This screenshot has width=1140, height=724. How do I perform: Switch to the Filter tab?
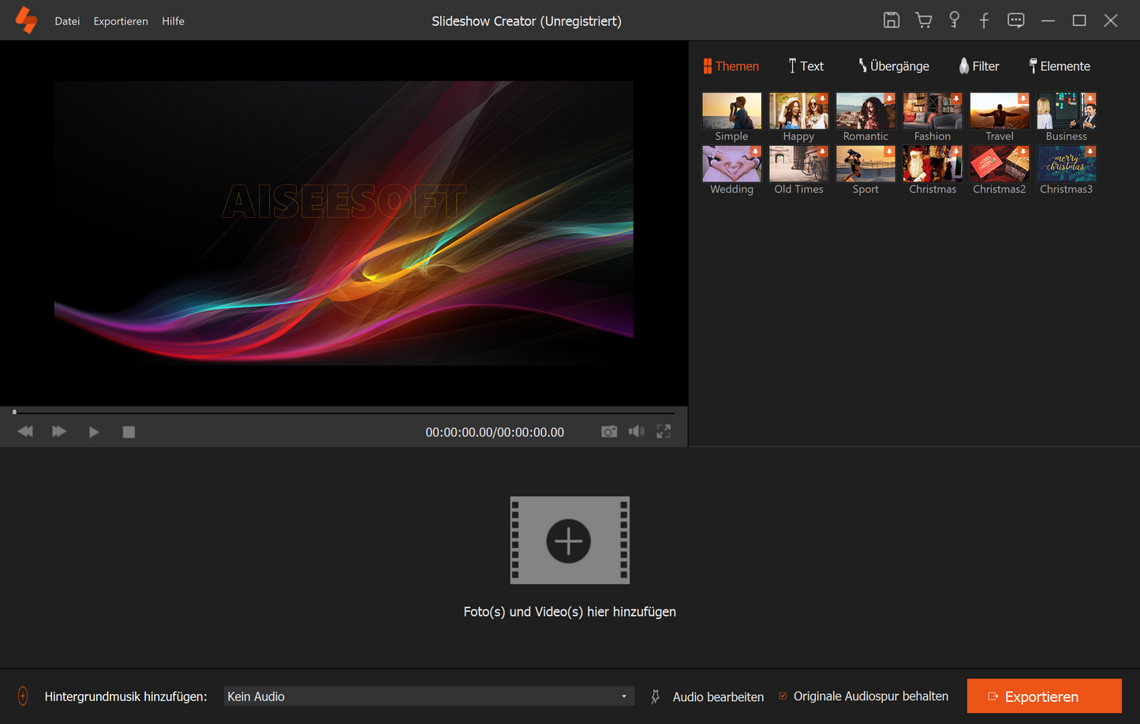tap(979, 66)
